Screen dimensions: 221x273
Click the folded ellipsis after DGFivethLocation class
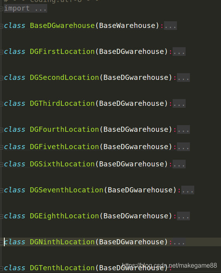click(183, 147)
